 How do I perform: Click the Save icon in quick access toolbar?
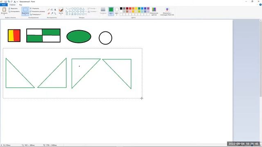pyautogui.click(x=5, y=2)
